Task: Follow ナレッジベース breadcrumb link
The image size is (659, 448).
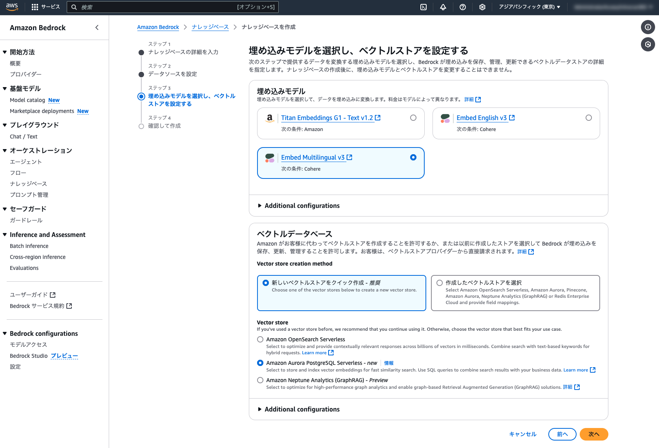Action: pos(210,27)
